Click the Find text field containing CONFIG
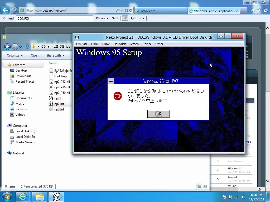The height and width of the screenshot is (202, 270). point(54,18)
